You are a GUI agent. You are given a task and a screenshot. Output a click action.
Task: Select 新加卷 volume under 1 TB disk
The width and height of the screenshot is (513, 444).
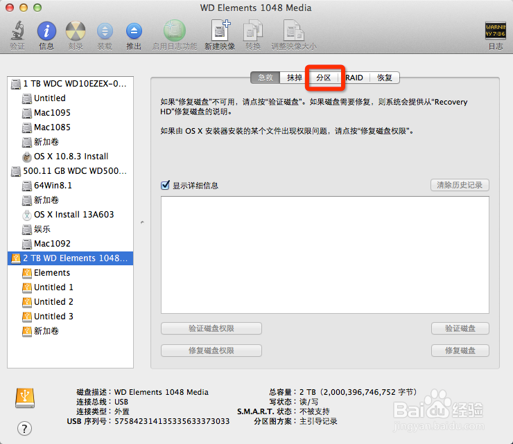[70, 142]
